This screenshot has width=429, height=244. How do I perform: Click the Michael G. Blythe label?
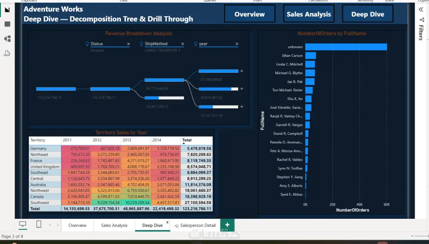[289, 73]
